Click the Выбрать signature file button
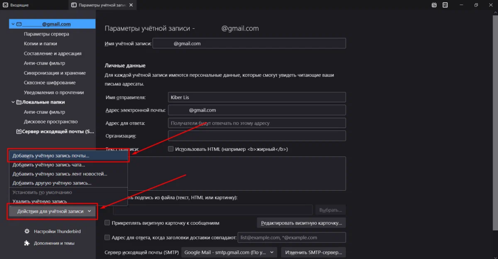 tap(331, 210)
